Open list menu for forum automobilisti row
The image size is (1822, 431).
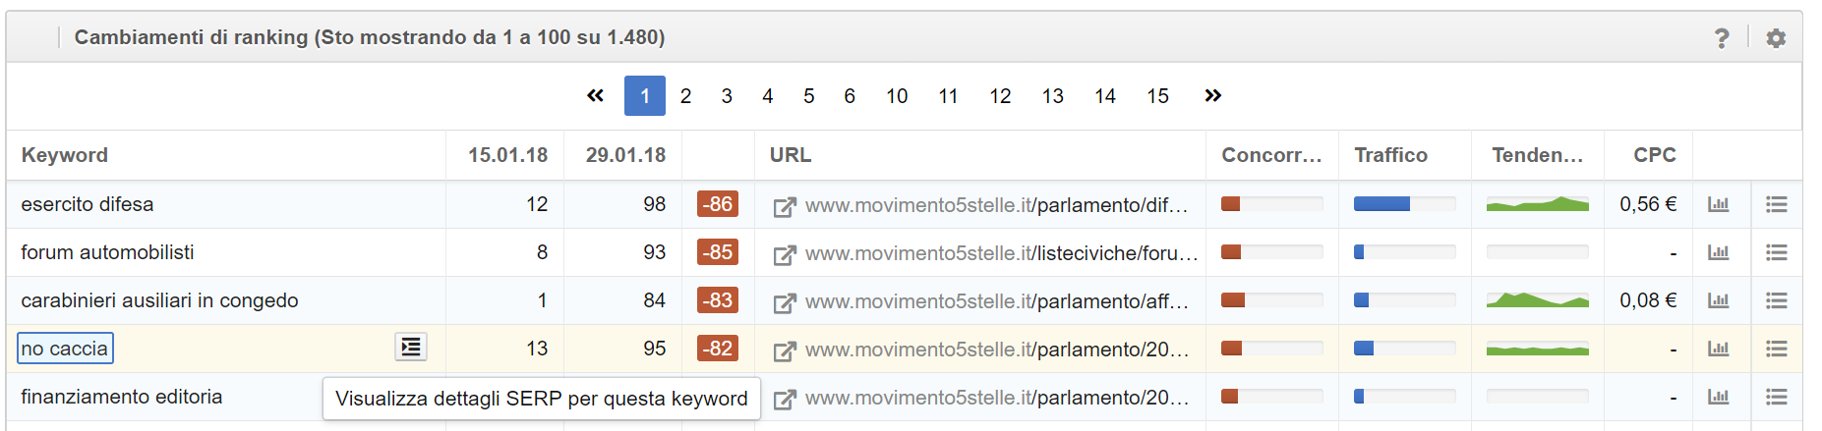coord(1776,252)
